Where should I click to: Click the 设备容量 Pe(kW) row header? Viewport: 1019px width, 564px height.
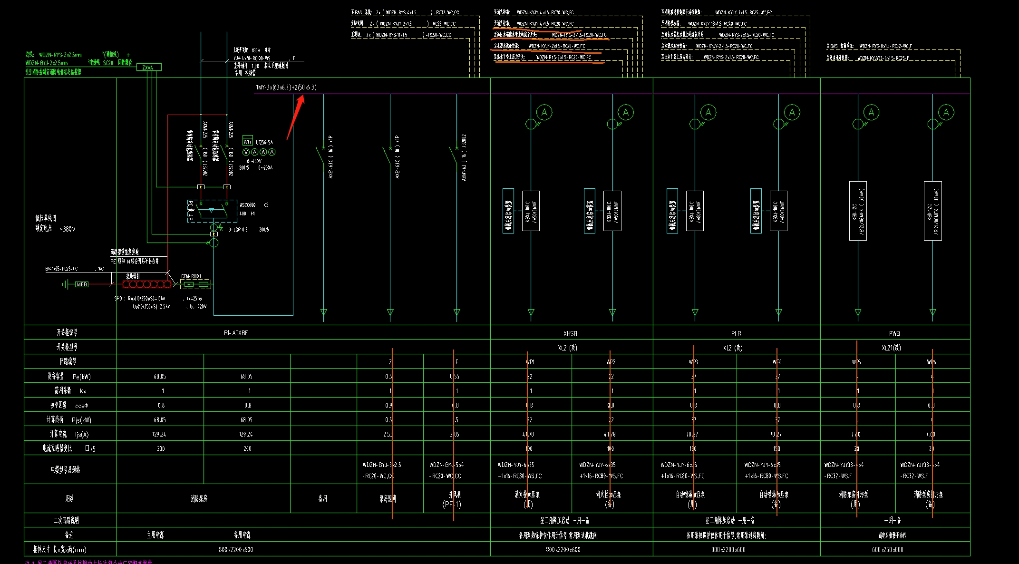[69, 376]
